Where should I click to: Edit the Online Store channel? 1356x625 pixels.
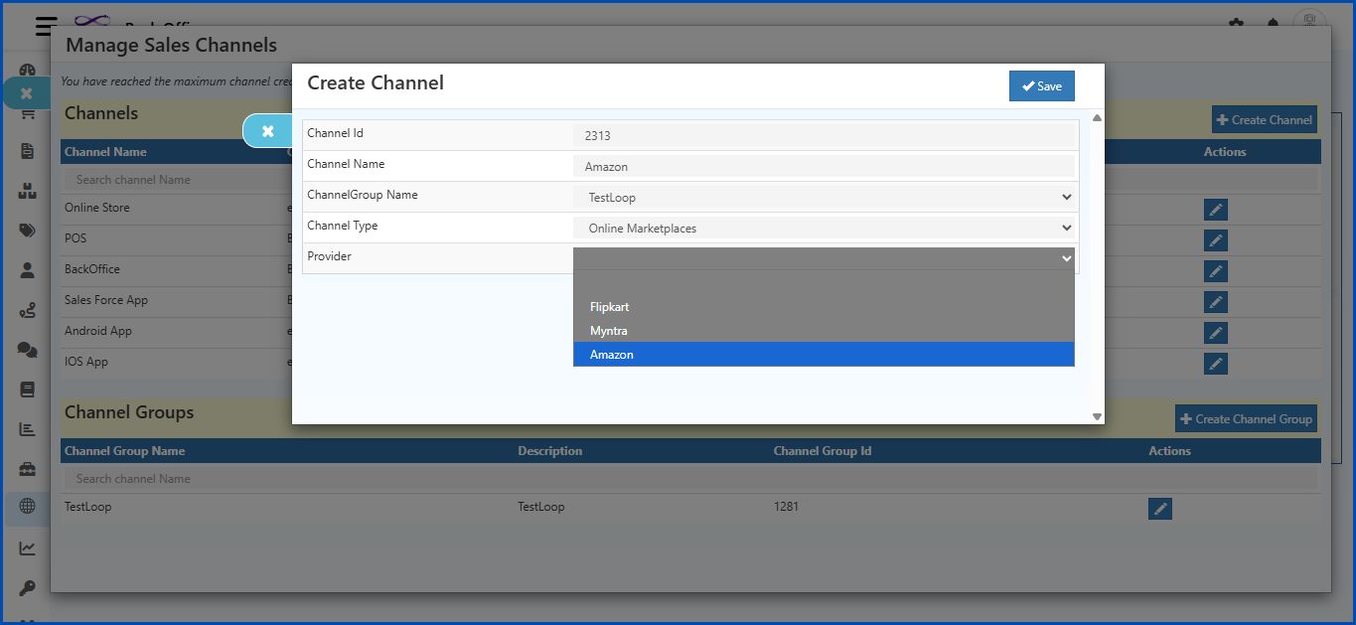click(x=1215, y=210)
